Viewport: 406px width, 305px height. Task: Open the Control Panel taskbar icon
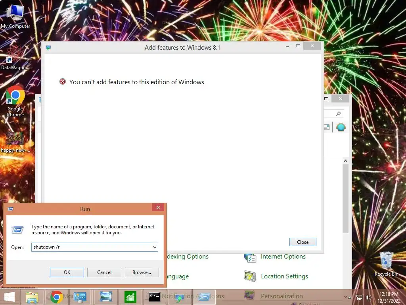tap(80, 297)
